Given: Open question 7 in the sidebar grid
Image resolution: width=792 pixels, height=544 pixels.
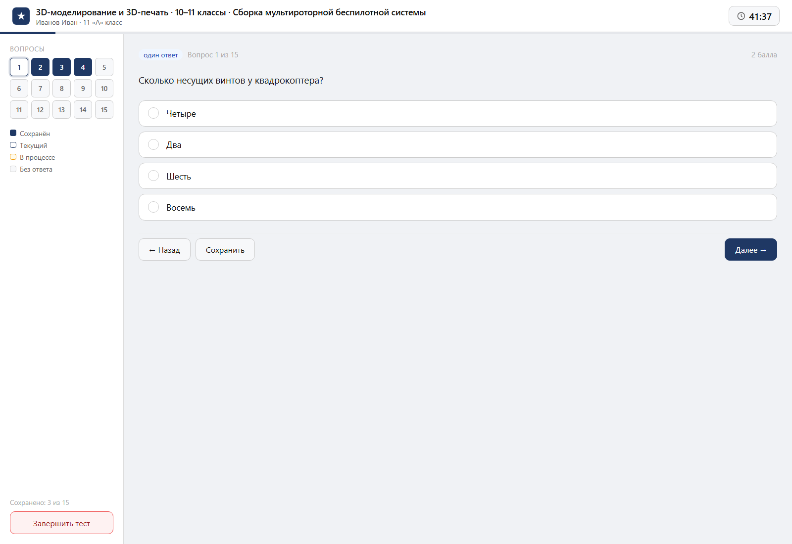Looking at the screenshot, I should coord(40,89).
